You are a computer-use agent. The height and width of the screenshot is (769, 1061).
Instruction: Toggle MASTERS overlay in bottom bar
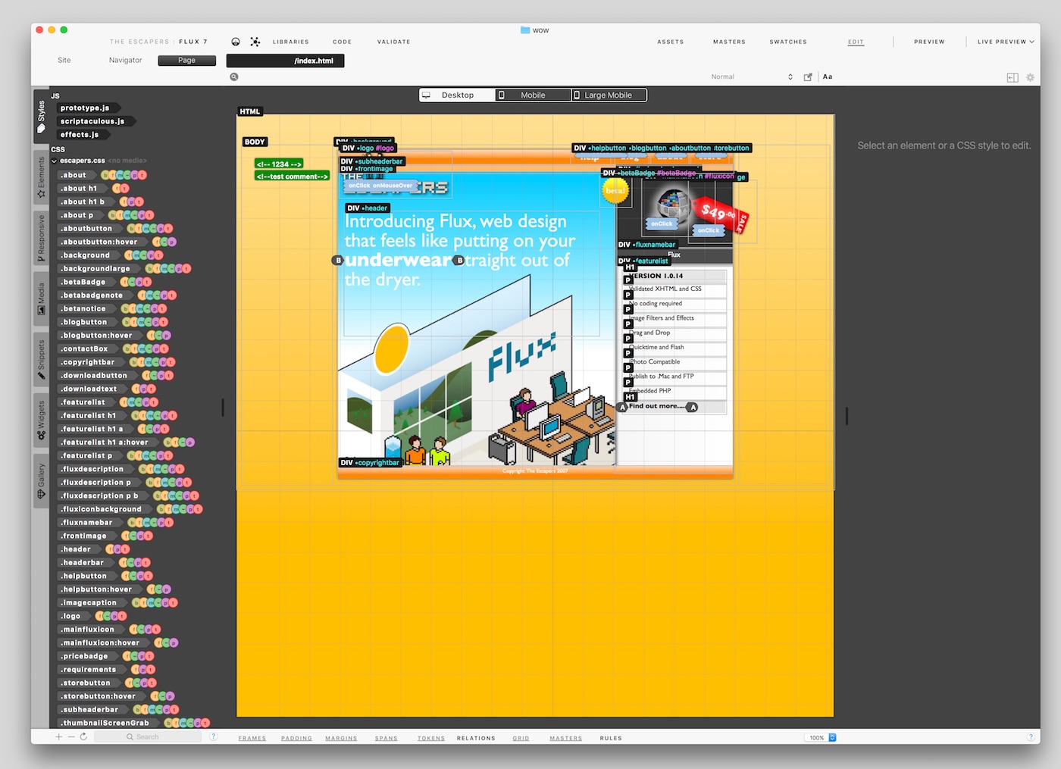pyautogui.click(x=566, y=738)
